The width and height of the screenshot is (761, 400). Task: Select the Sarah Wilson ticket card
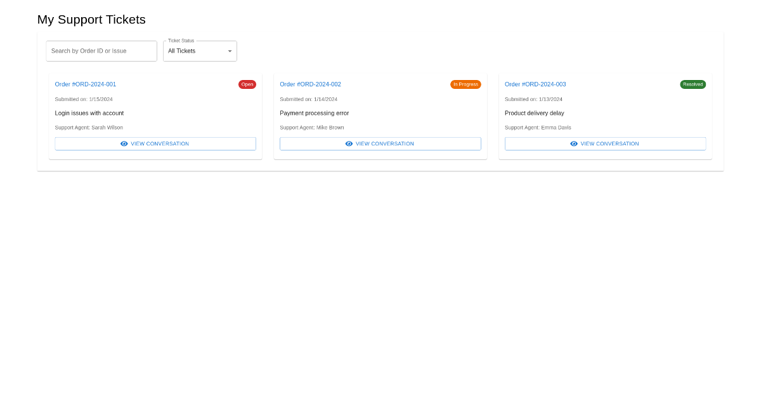point(155,115)
